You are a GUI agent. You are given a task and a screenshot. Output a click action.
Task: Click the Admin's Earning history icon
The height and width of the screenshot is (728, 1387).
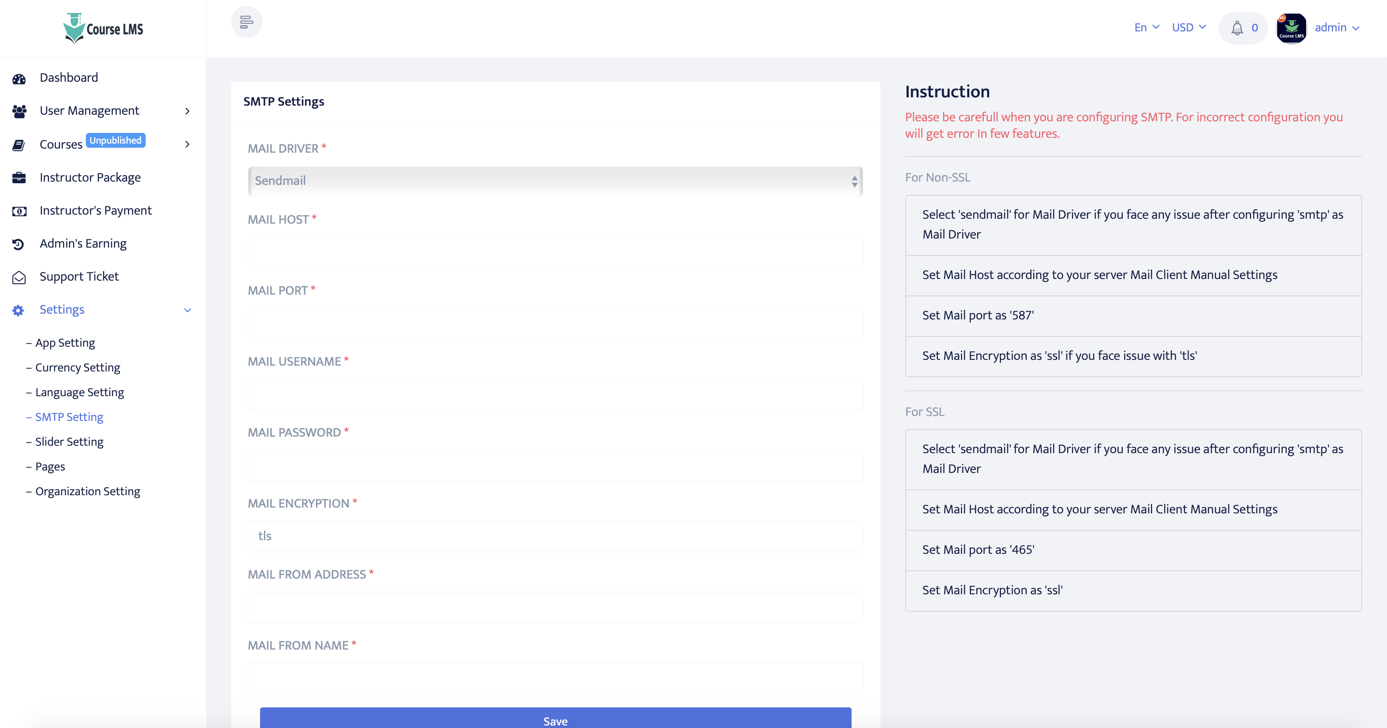tap(18, 244)
